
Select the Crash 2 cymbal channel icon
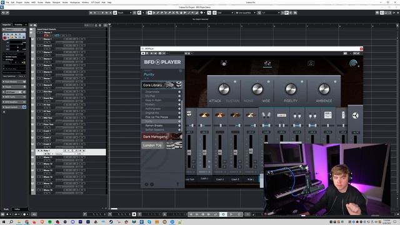(220, 115)
